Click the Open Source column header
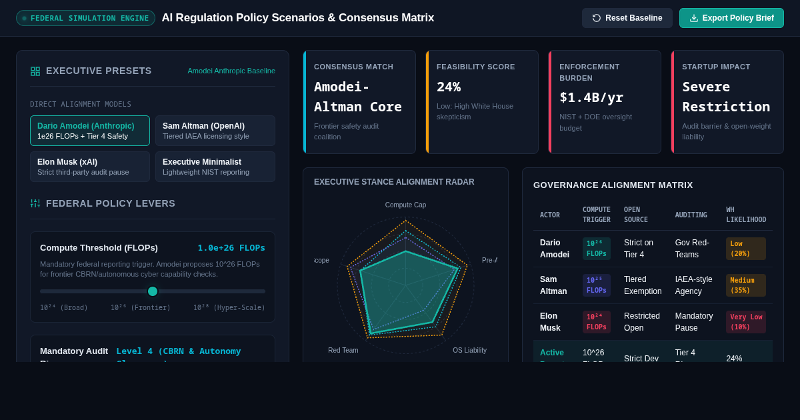This screenshot has width=800, height=420. coord(636,215)
